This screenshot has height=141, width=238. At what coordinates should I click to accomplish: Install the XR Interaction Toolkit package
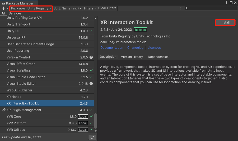[x=225, y=23]
